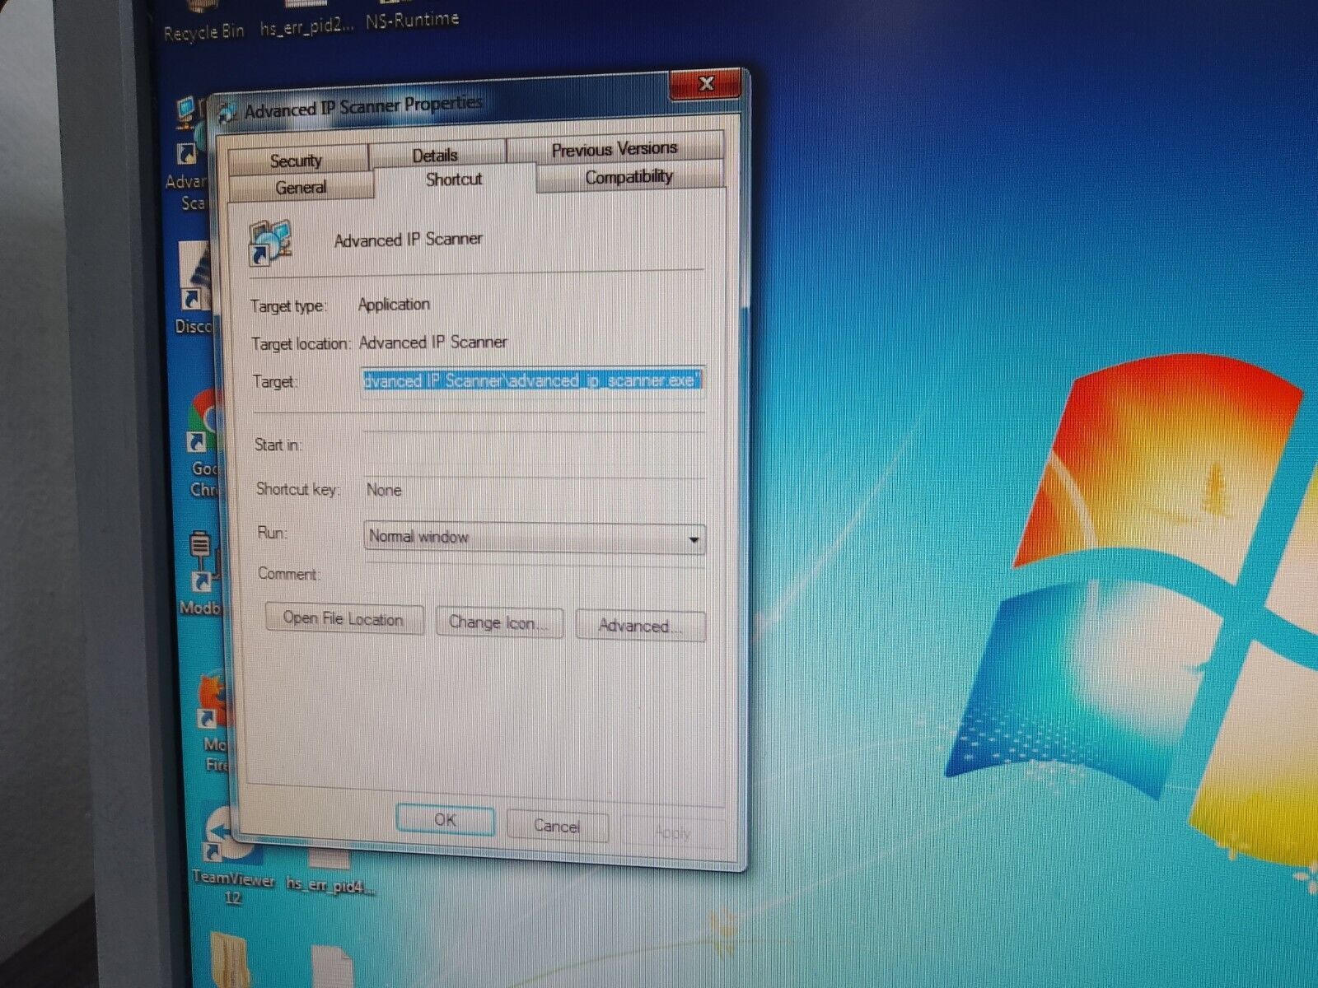
Task: Select the NS-Runtime desktop item
Action: pyautogui.click(x=412, y=20)
